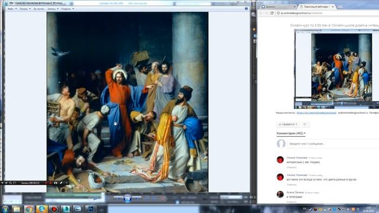
Task: Open the Запись dropdown in Photo Viewer
Action: pos(53,9)
